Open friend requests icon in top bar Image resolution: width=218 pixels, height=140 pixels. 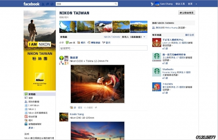click(43, 4)
